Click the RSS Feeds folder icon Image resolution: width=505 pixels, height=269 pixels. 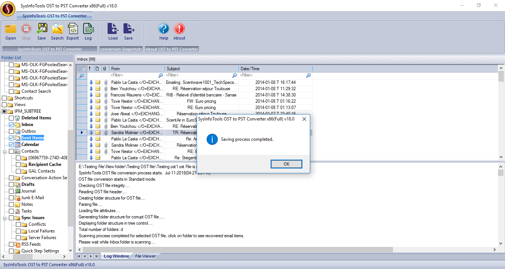tap(17, 244)
